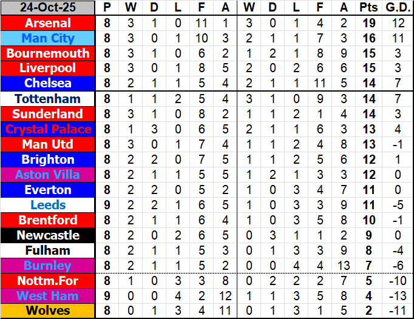Screen dimensions: 414x319
Task: Click the Wolves team name cell
Action: click(48, 311)
